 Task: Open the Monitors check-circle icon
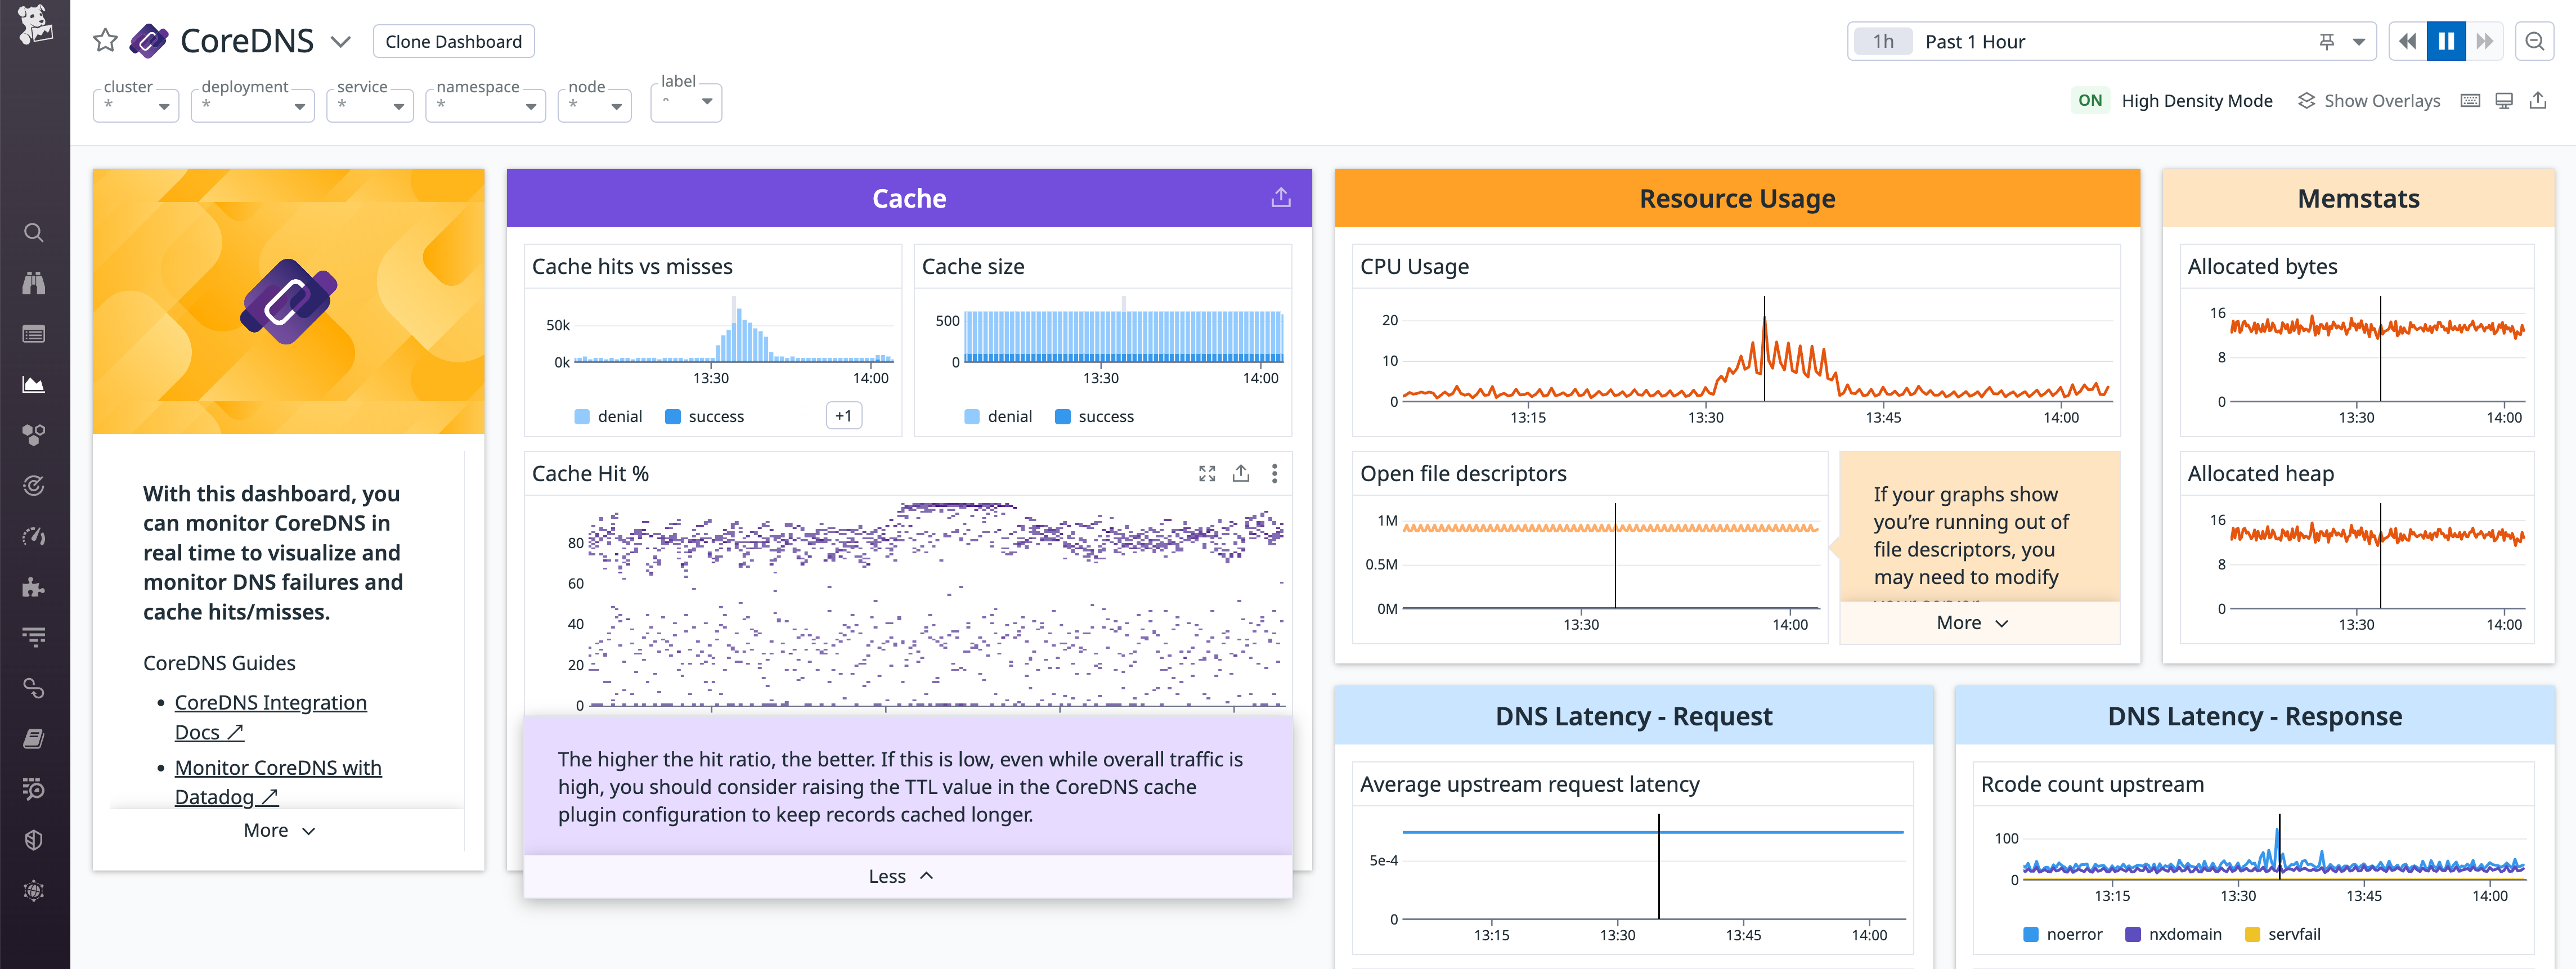[35, 486]
